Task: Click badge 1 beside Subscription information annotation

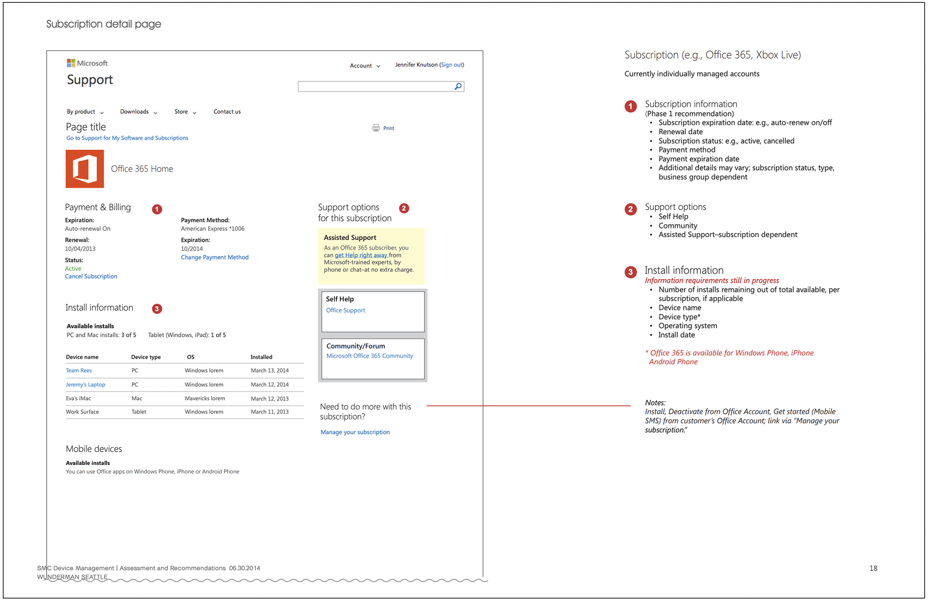Action: pyautogui.click(x=630, y=106)
